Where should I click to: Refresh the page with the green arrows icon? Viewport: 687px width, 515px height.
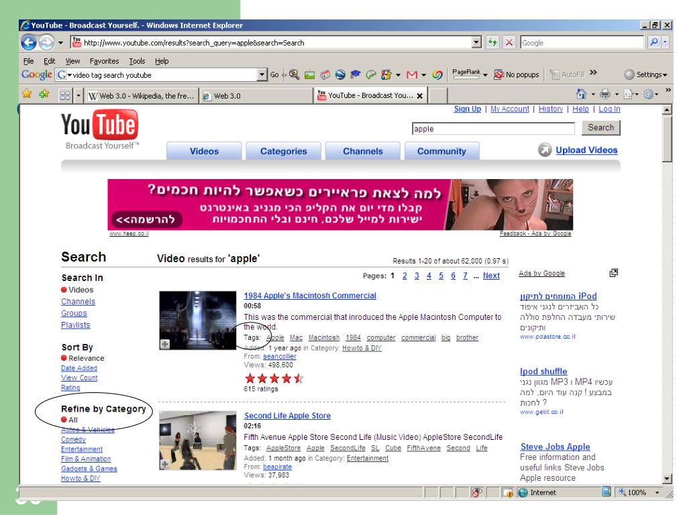tap(493, 42)
